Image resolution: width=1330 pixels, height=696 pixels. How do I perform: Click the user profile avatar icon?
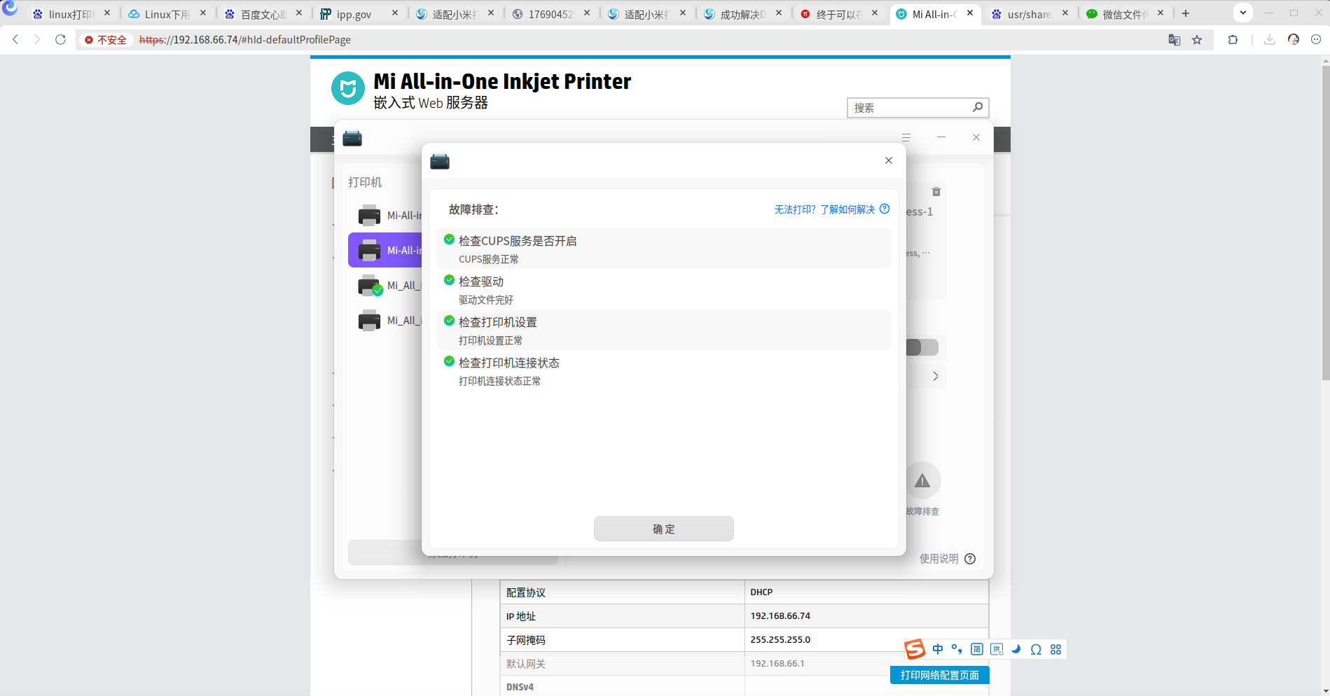[x=1294, y=40]
